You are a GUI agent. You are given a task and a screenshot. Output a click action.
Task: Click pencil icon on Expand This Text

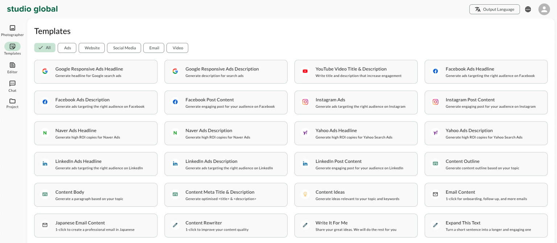click(436, 225)
